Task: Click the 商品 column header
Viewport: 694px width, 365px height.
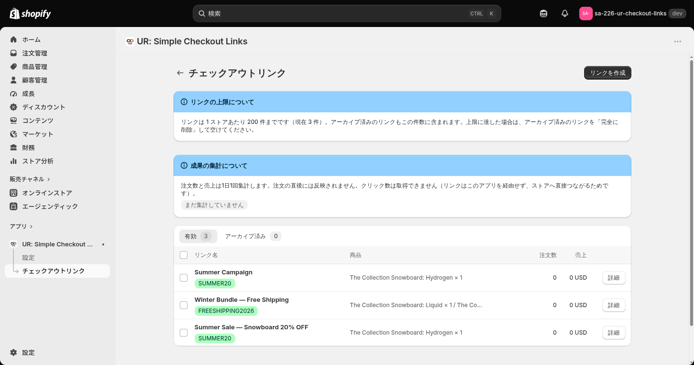Action: click(x=356, y=255)
